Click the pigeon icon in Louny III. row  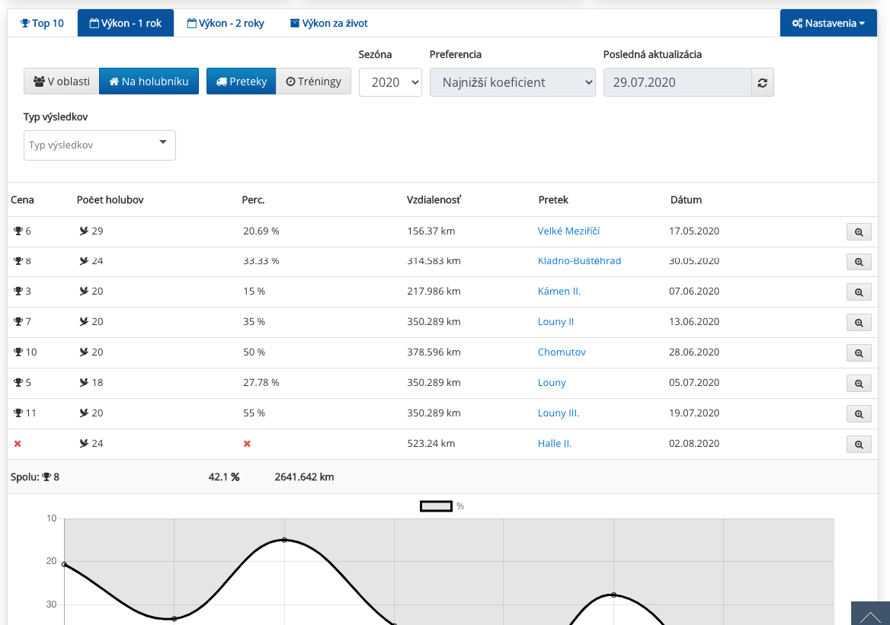[84, 413]
